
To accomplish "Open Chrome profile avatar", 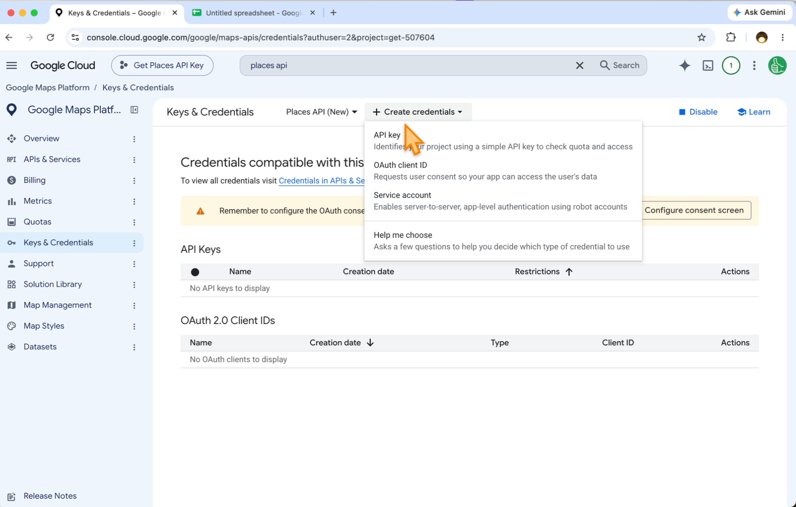I will point(761,38).
